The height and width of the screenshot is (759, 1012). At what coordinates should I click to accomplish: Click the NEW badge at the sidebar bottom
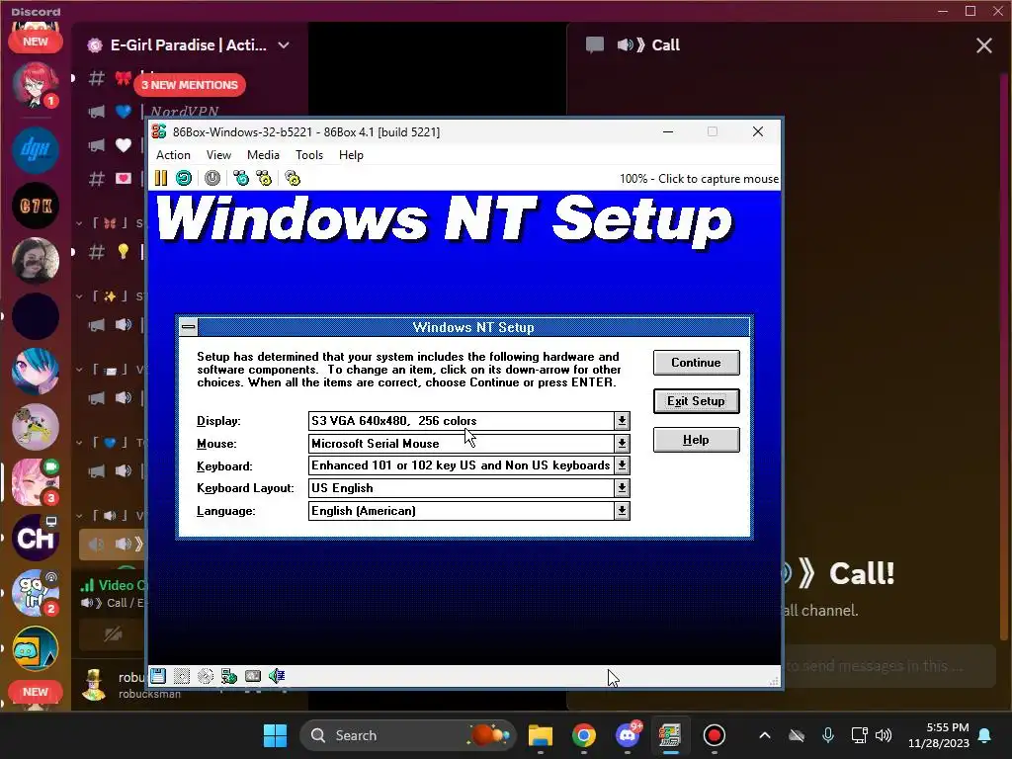36,692
